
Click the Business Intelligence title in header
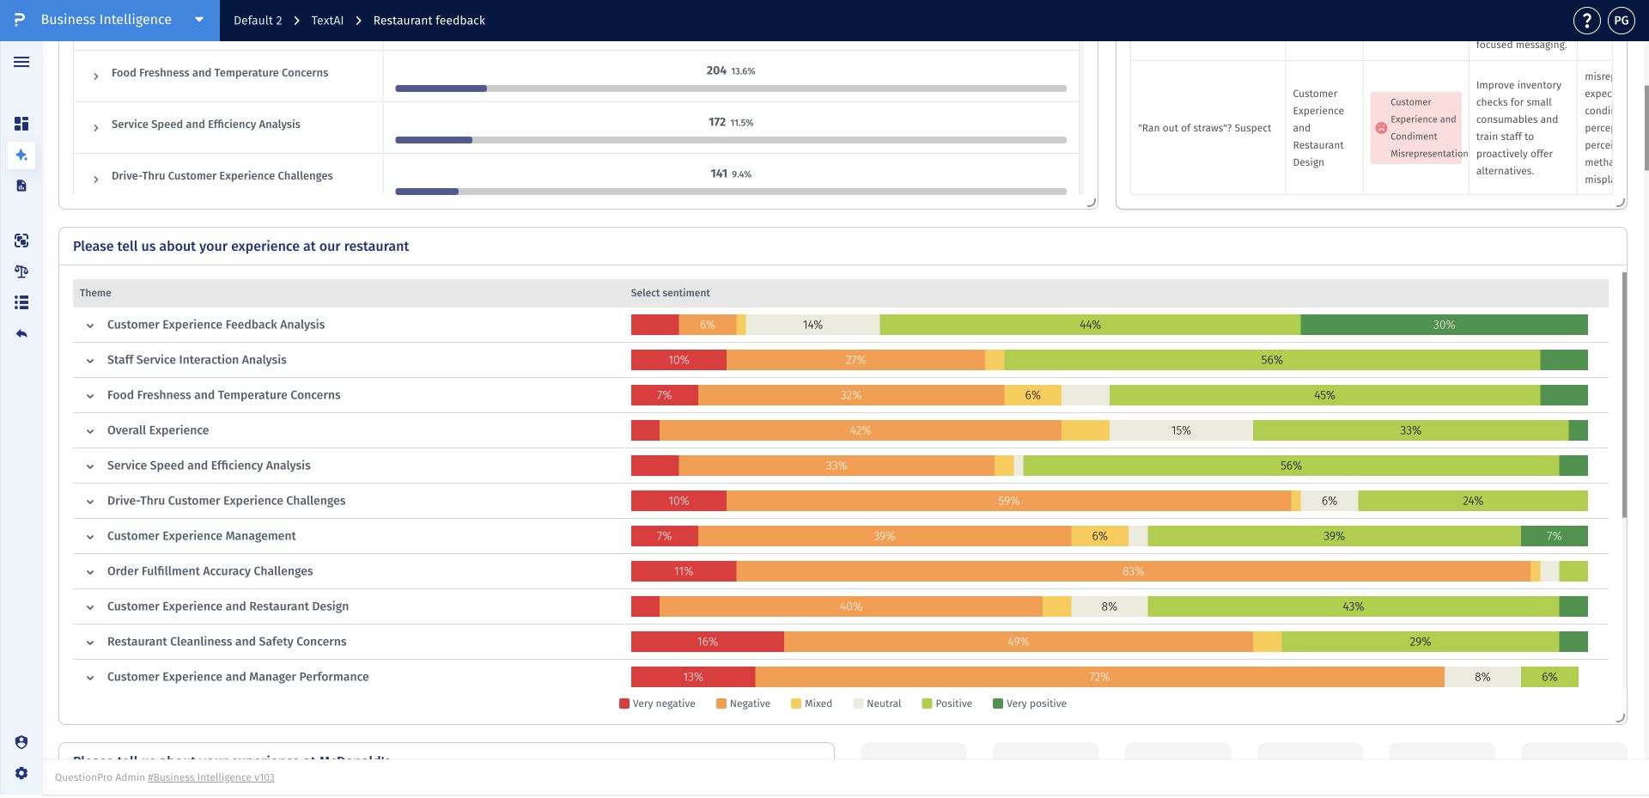[106, 20]
